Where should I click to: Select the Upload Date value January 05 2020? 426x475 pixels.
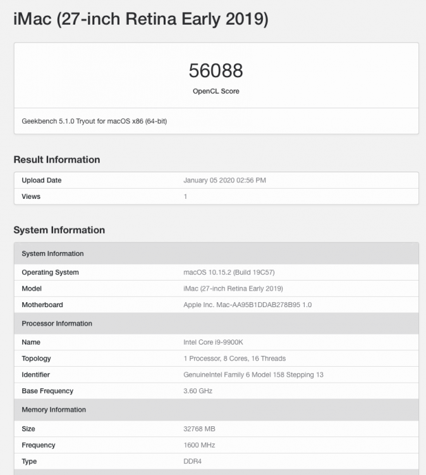[x=224, y=180]
